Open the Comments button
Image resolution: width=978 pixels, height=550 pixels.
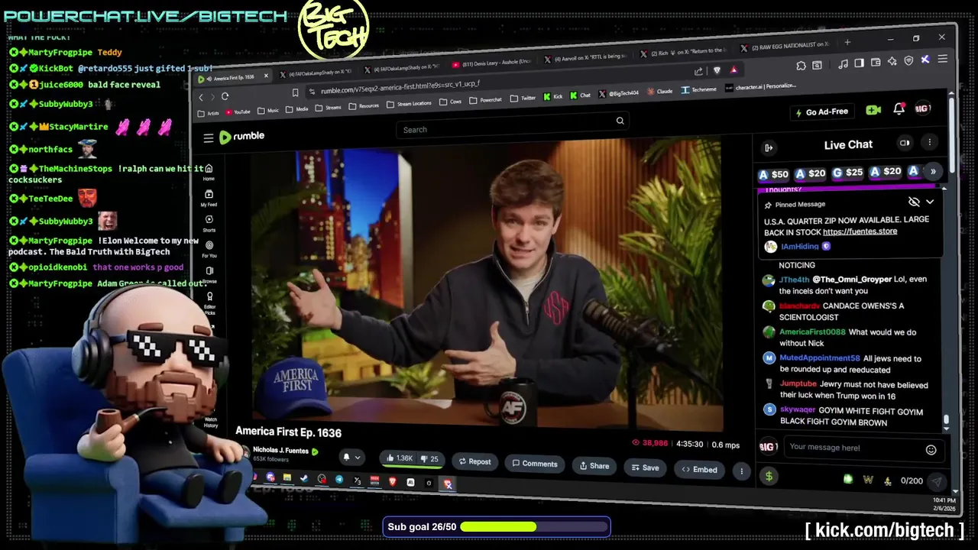pyautogui.click(x=535, y=464)
